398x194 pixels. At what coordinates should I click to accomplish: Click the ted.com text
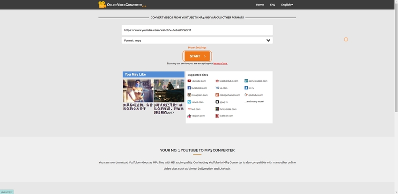pyautogui.click(x=196, y=109)
